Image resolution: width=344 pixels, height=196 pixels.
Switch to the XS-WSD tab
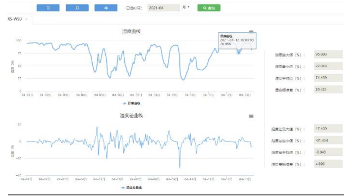[x=15, y=19]
